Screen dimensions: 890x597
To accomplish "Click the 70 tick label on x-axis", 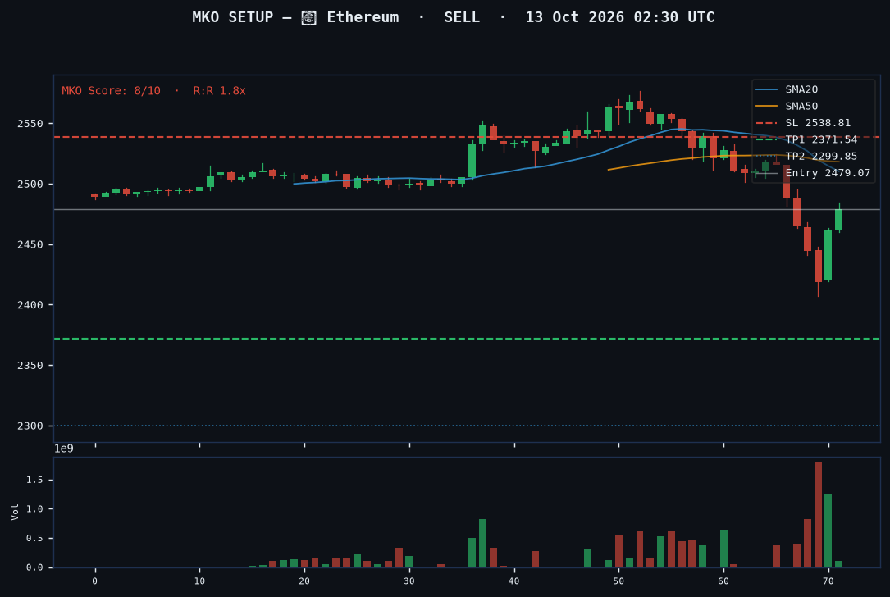I will click(828, 581).
